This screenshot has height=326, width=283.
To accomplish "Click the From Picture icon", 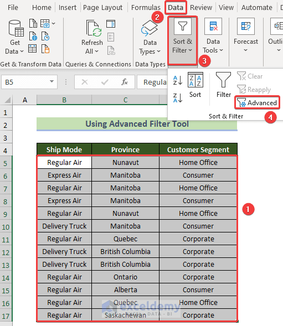I will pyautogui.click(x=45, y=23).
